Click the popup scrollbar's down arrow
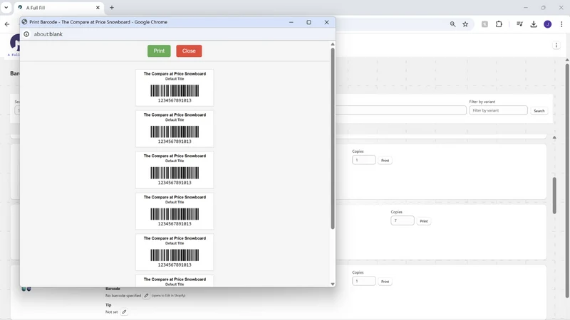 pos(333,284)
